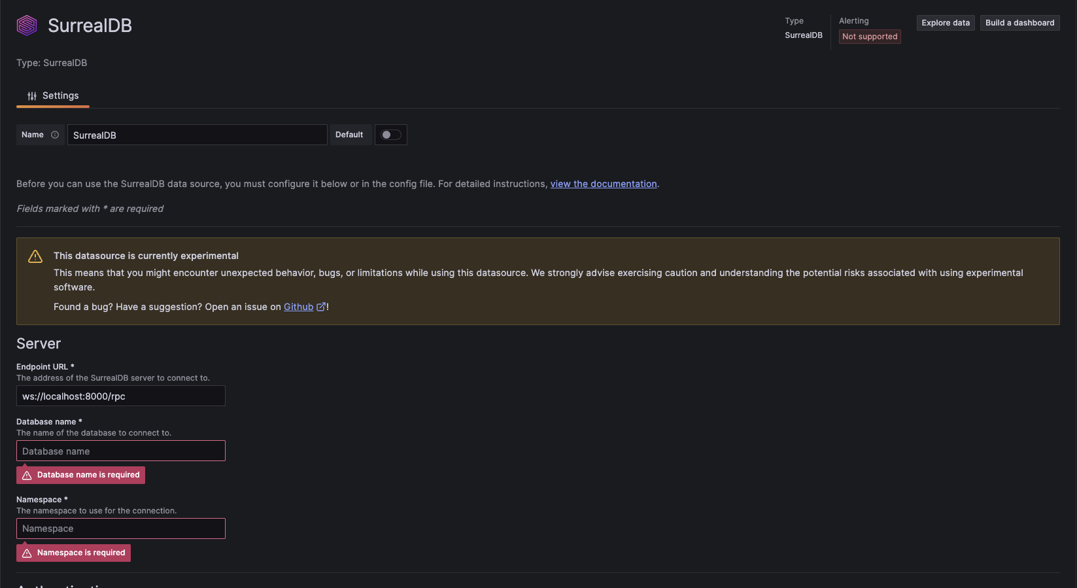This screenshot has width=1077, height=588.
Task: Toggle the Default data source switch
Action: pos(391,135)
